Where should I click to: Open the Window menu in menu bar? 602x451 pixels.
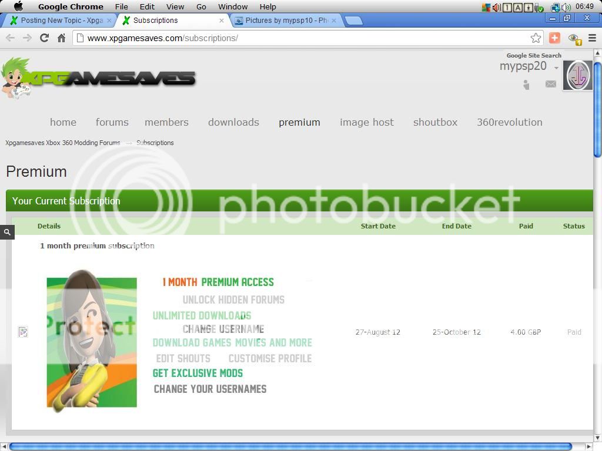click(x=233, y=6)
